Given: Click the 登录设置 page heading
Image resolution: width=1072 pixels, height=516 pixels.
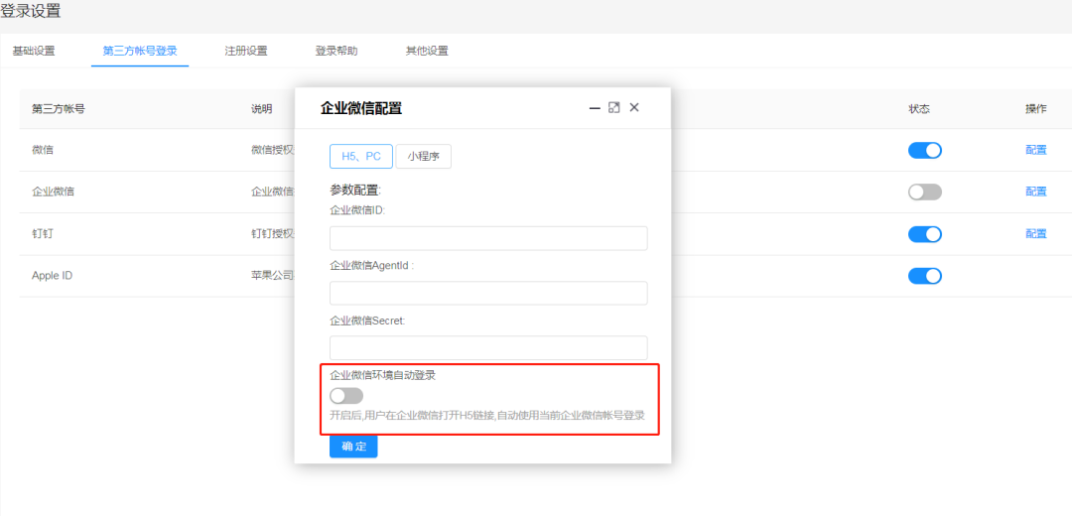Looking at the screenshot, I should tap(30, 11).
